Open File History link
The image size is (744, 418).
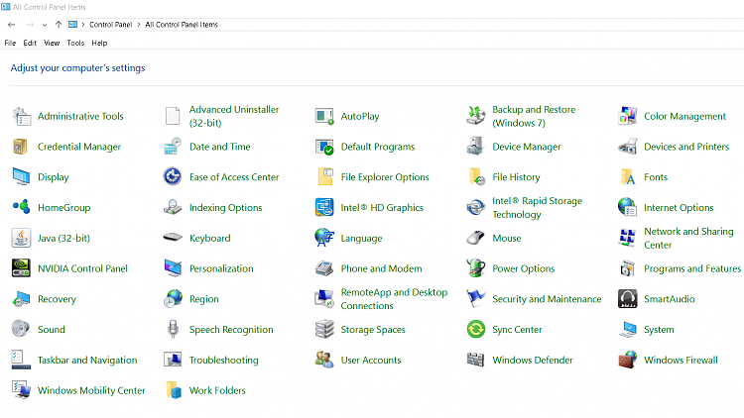(x=516, y=176)
